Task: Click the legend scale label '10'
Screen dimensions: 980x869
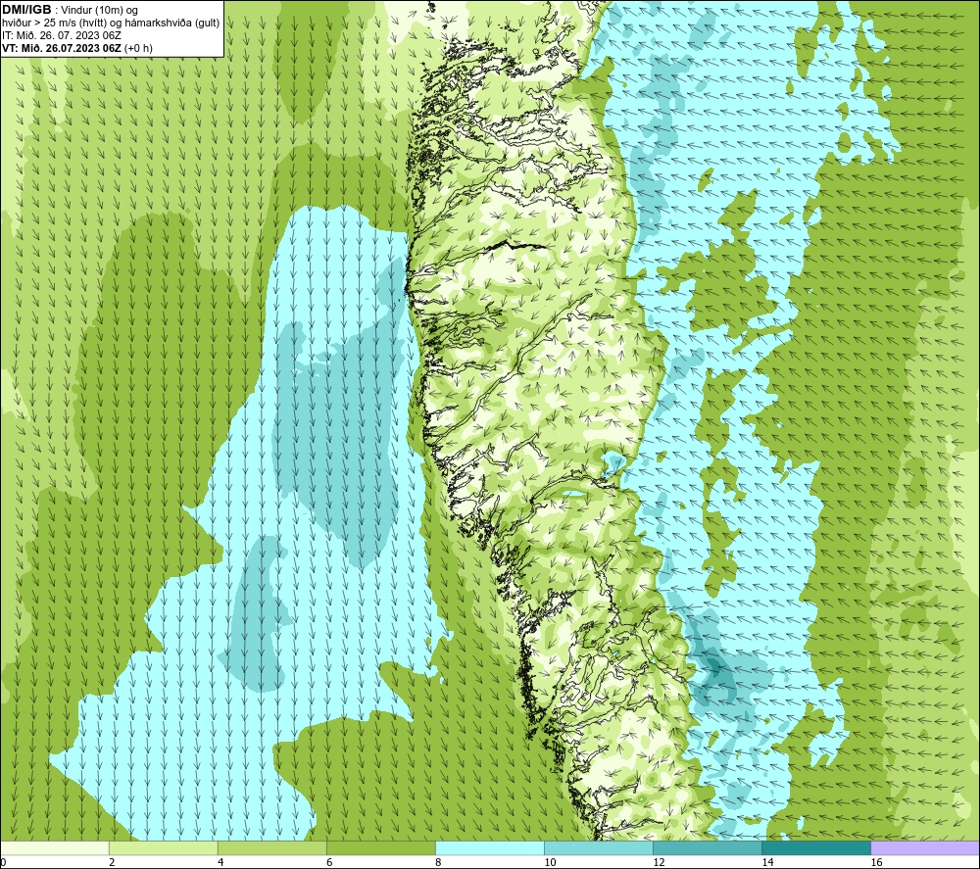Action: [x=550, y=862]
